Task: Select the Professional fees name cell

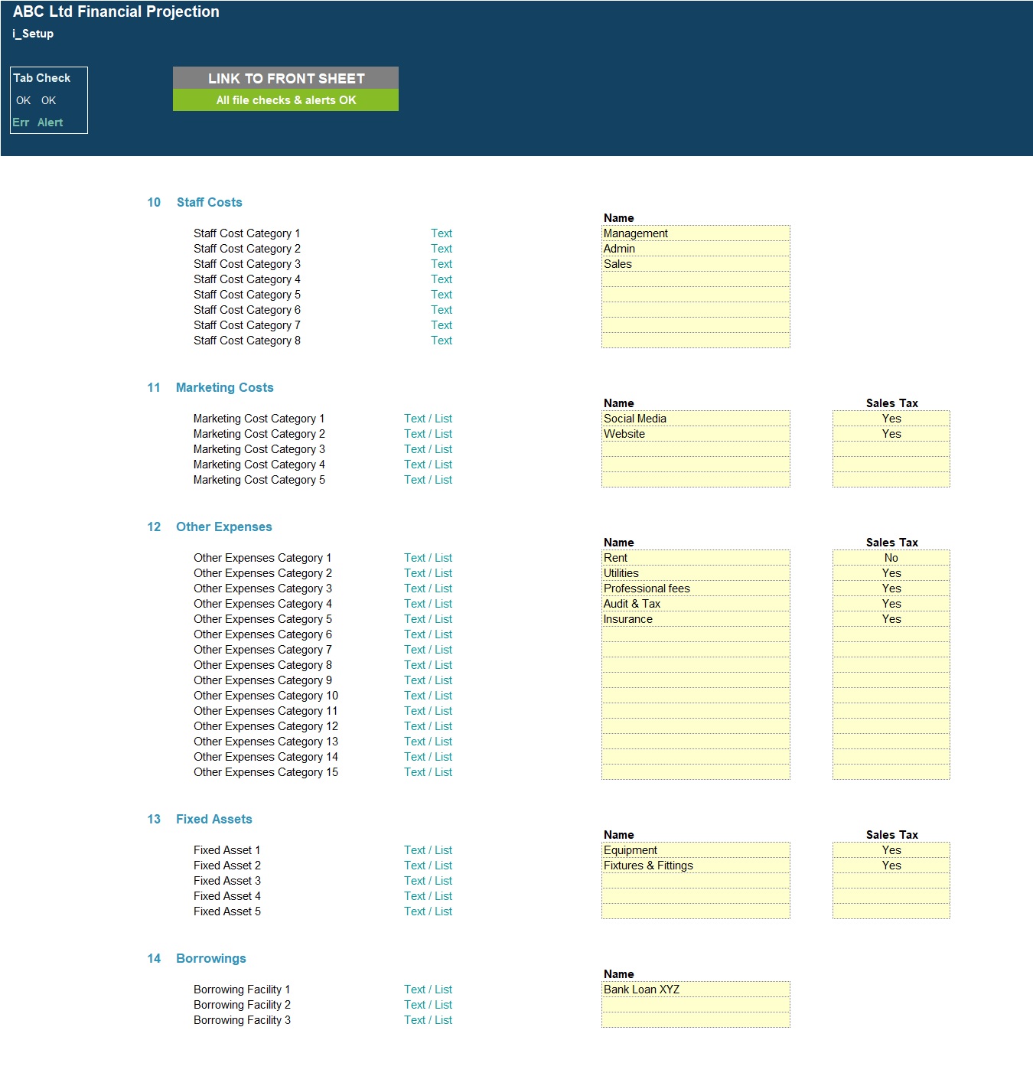Action: click(696, 589)
